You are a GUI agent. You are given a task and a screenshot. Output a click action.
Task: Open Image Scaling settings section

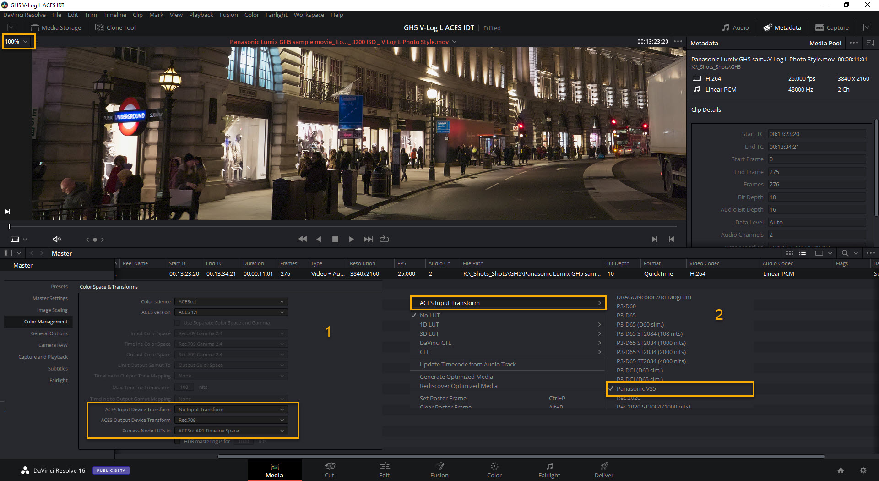[x=52, y=310]
